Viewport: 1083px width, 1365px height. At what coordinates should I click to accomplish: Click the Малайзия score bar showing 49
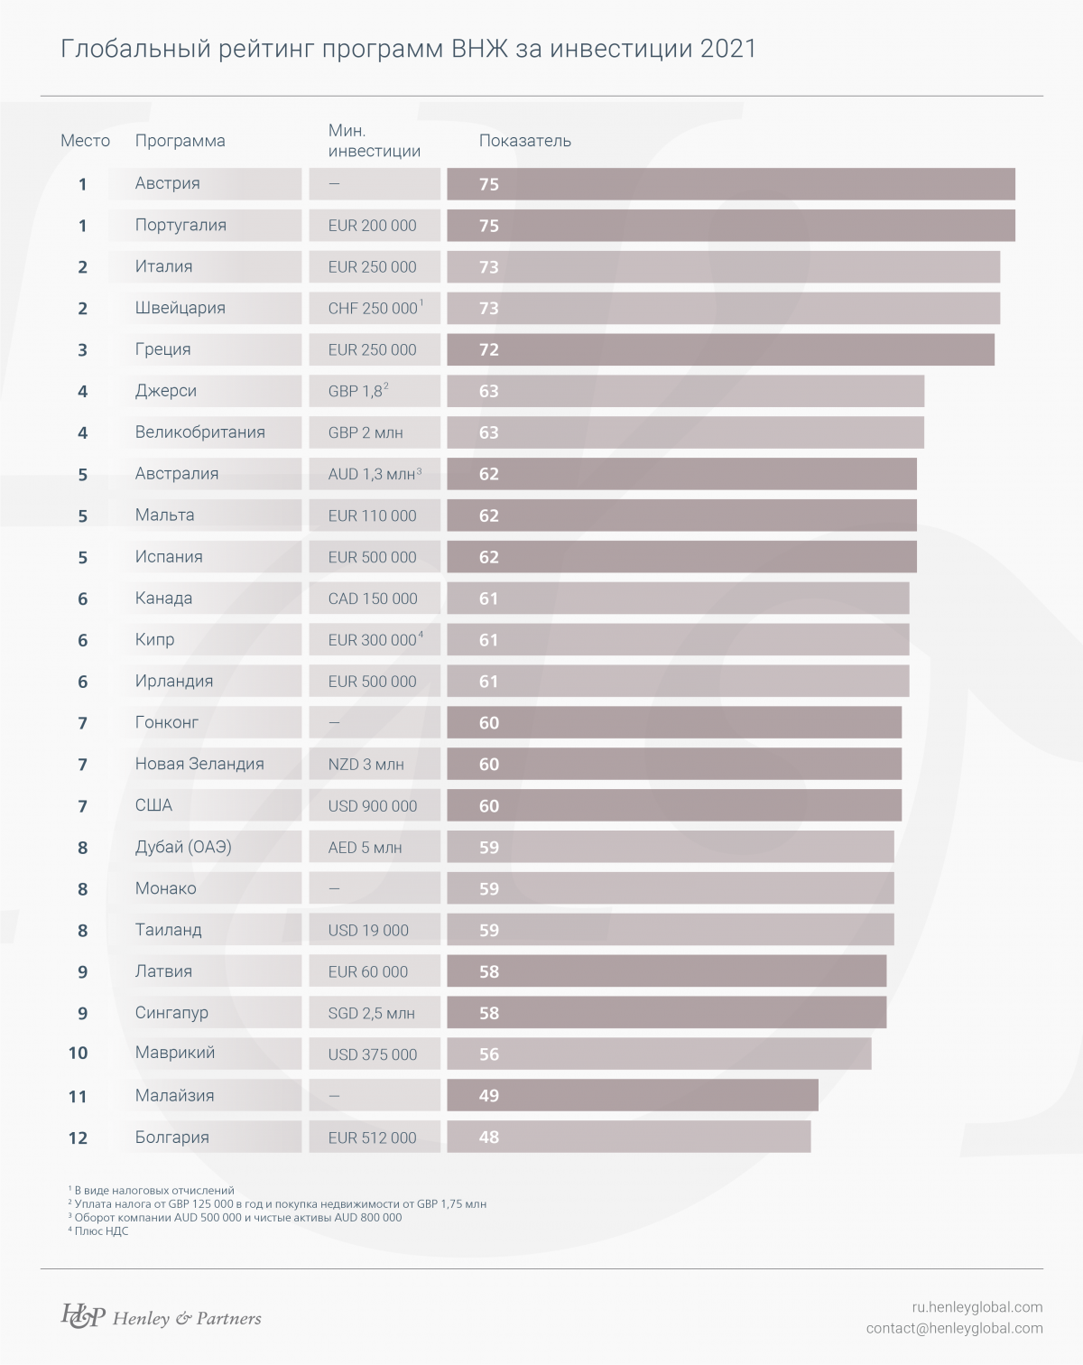(632, 1095)
